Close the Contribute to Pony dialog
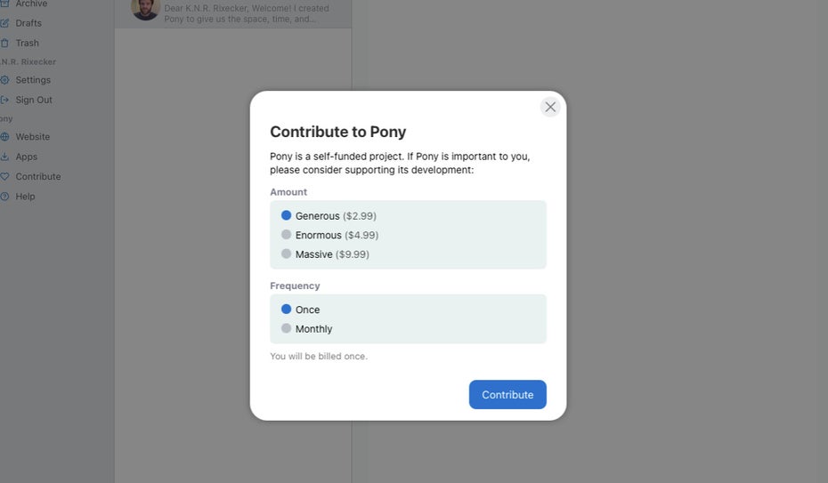This screenshot has width=828, height=483. coord(549,107)
